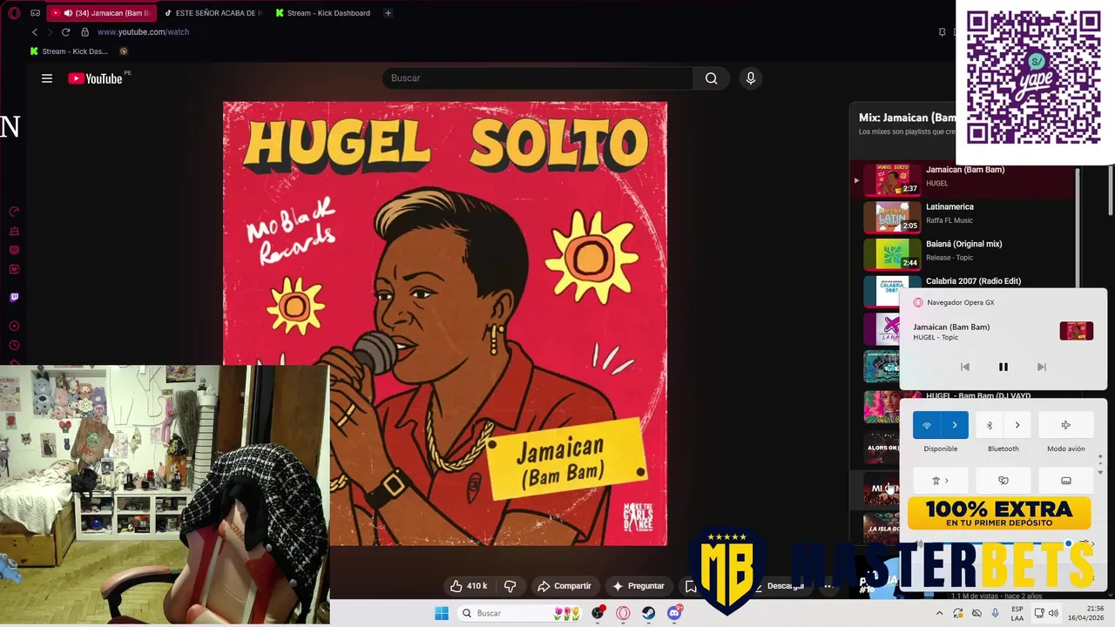Open more video actions ellipsis menu
1115x627 pixels.
coord(828,586)
